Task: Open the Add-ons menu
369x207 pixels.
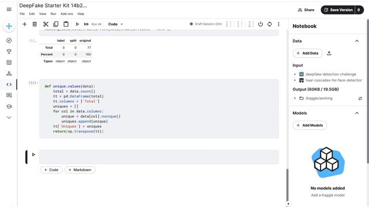Action: (67, 14)
